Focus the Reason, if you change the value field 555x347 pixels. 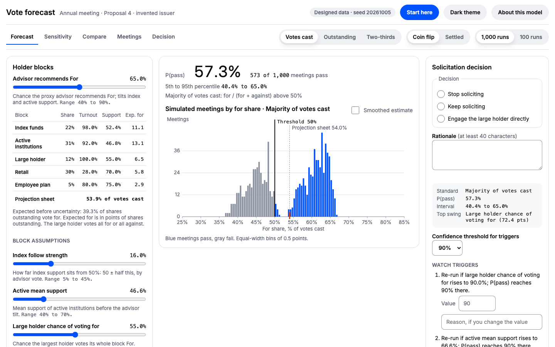click(x=491, y=322)
